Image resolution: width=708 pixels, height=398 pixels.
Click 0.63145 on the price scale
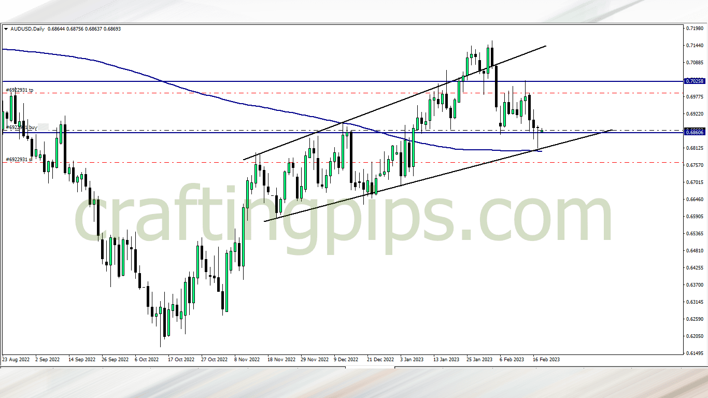(x=695, y=302)
